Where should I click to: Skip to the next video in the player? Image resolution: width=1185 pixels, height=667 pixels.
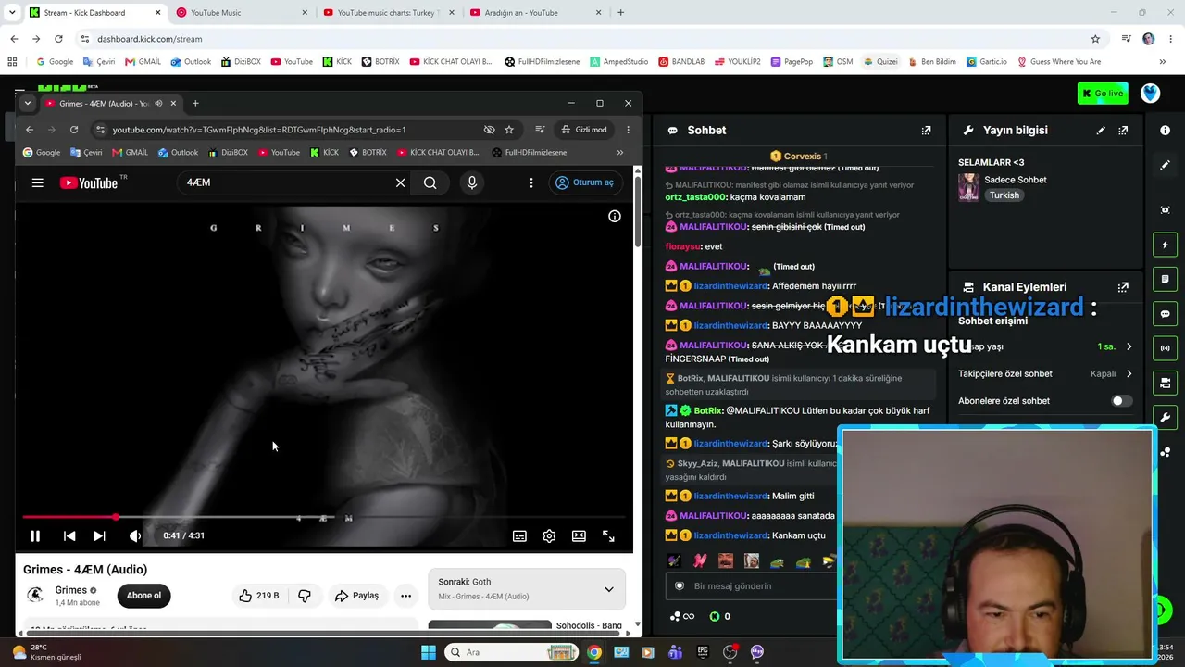(x=99, y=535)
